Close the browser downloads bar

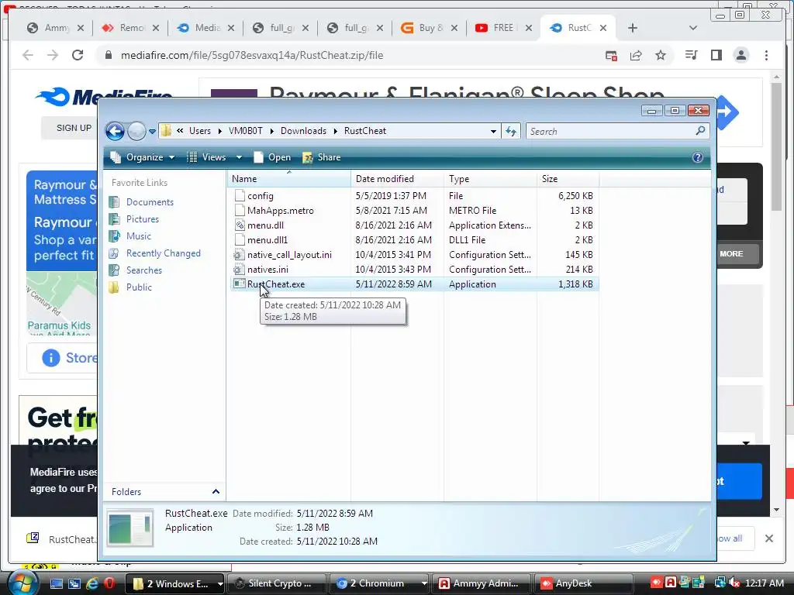(768, 538)
